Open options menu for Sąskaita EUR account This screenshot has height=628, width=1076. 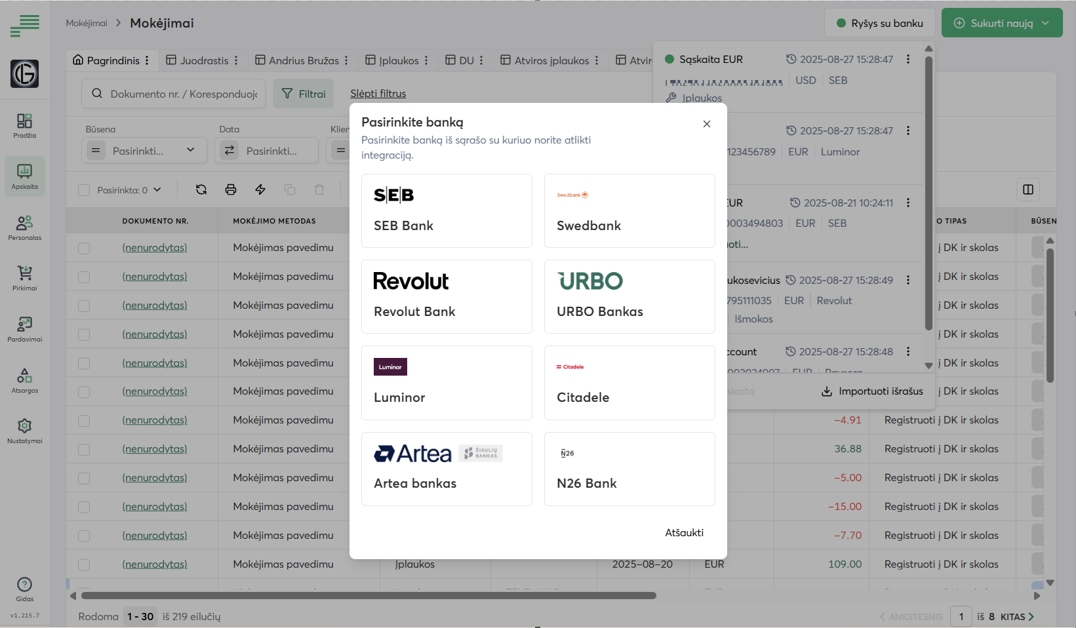908,59
